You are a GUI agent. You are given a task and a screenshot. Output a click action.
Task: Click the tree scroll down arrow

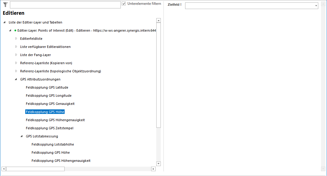point(158,164)
